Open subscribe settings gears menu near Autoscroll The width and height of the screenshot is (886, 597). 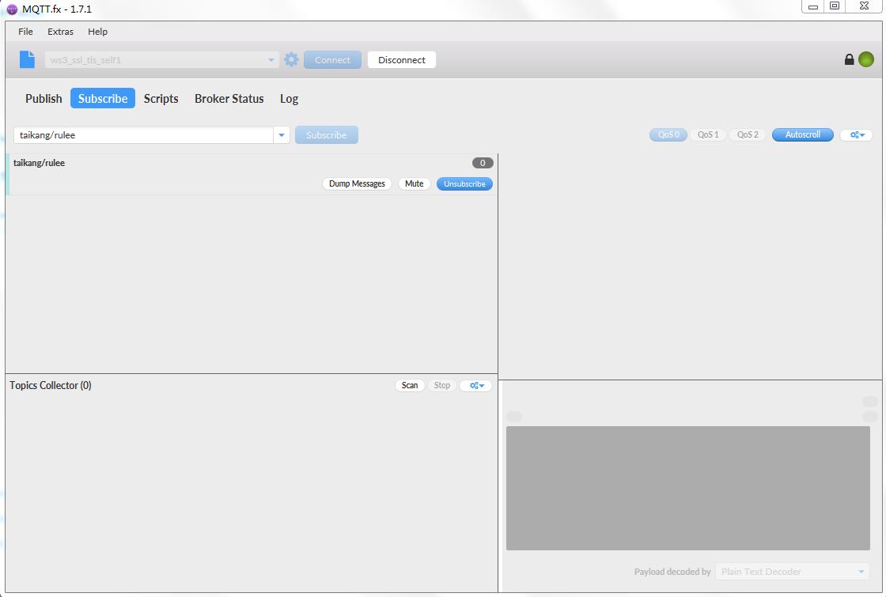coord(857,134)
